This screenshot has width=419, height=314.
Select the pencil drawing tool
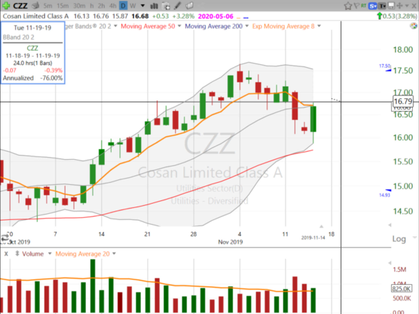[177, 6]
